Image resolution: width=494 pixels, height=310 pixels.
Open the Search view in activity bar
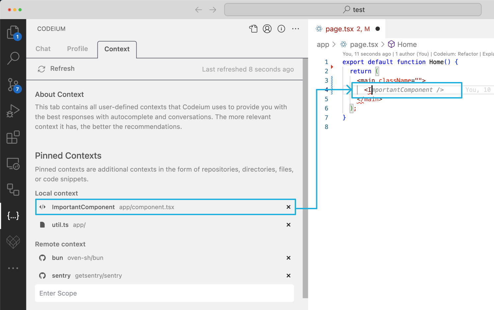[x=13, y=58]
